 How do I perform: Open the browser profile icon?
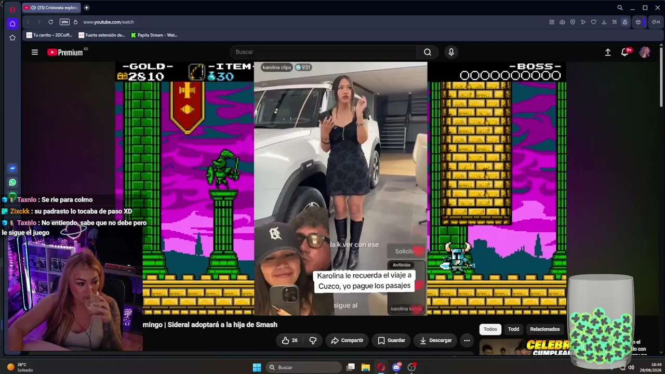(x=625, y=22)
